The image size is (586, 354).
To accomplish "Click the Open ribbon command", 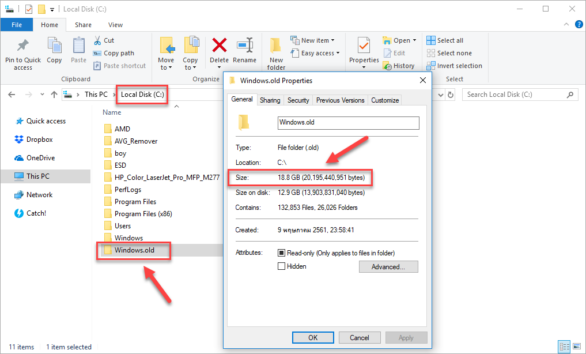I will click(x=399, y=40).
